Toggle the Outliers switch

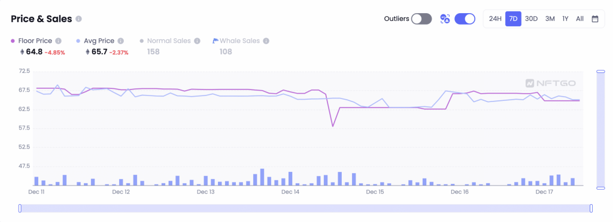coord(421,18)
